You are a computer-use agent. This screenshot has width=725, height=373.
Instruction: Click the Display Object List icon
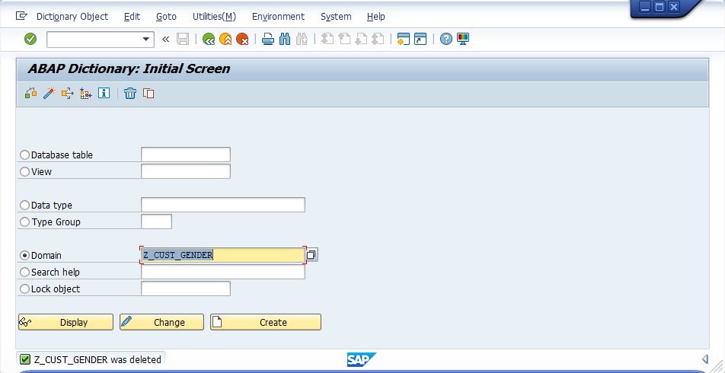[x=85, y=94]
